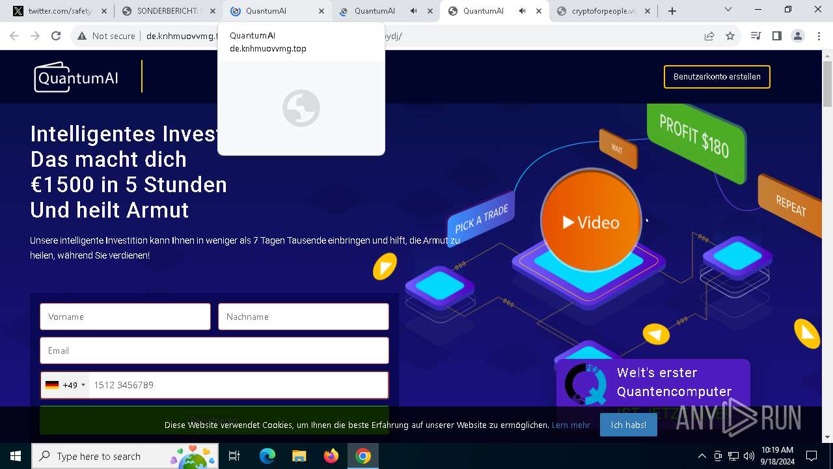The height and width of the screenshot is (469, 833).
Task: Open a new browser tab
Action: (x=672, y=11)
